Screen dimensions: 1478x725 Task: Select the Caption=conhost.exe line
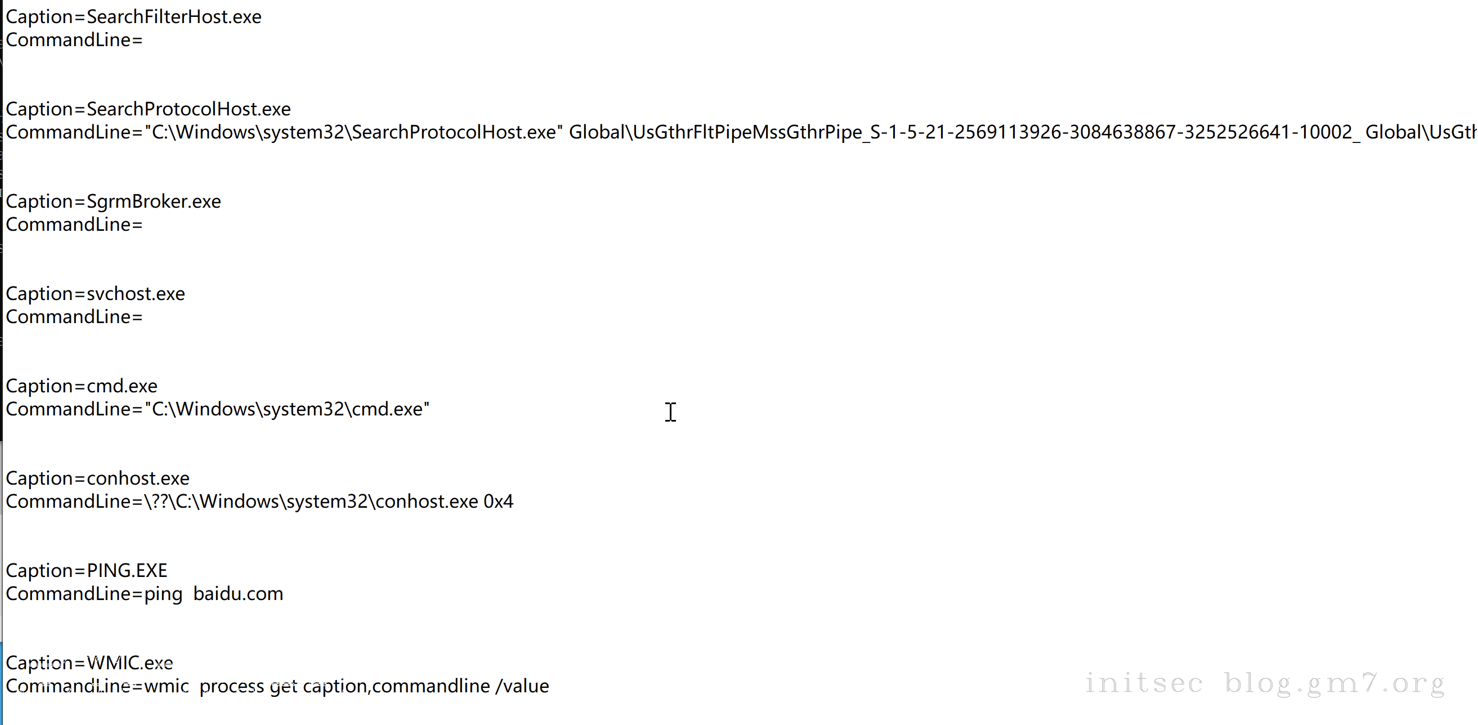click(x=97, y=478)
